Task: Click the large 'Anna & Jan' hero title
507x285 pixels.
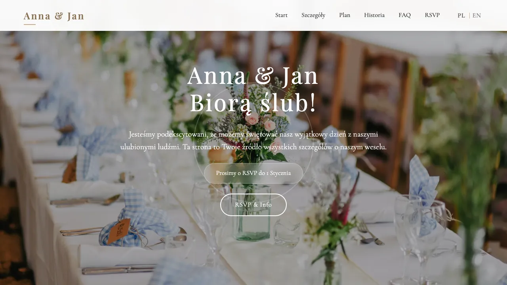Action: (x=253, y=76)
